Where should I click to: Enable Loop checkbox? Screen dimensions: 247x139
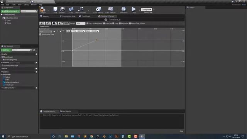point(113,23)
